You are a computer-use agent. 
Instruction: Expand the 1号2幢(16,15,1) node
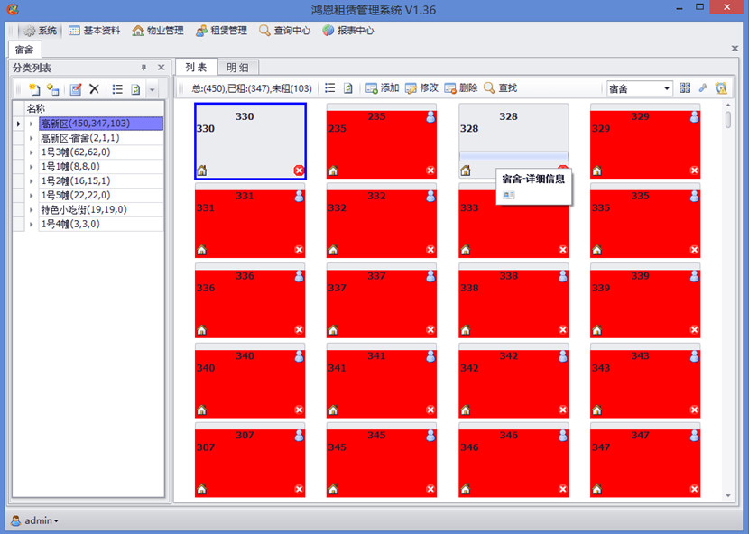[31, 181]
